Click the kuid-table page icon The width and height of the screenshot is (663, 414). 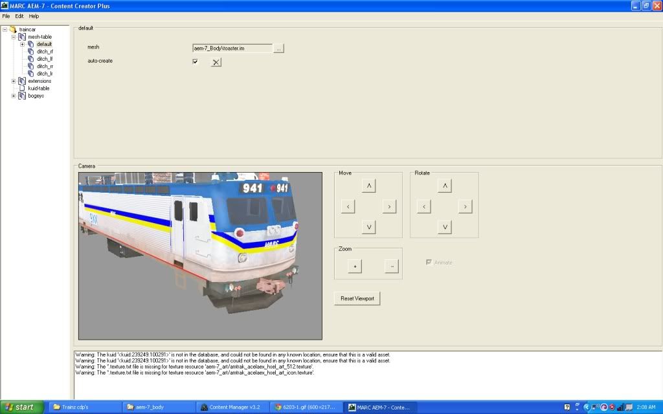[22, 88]
